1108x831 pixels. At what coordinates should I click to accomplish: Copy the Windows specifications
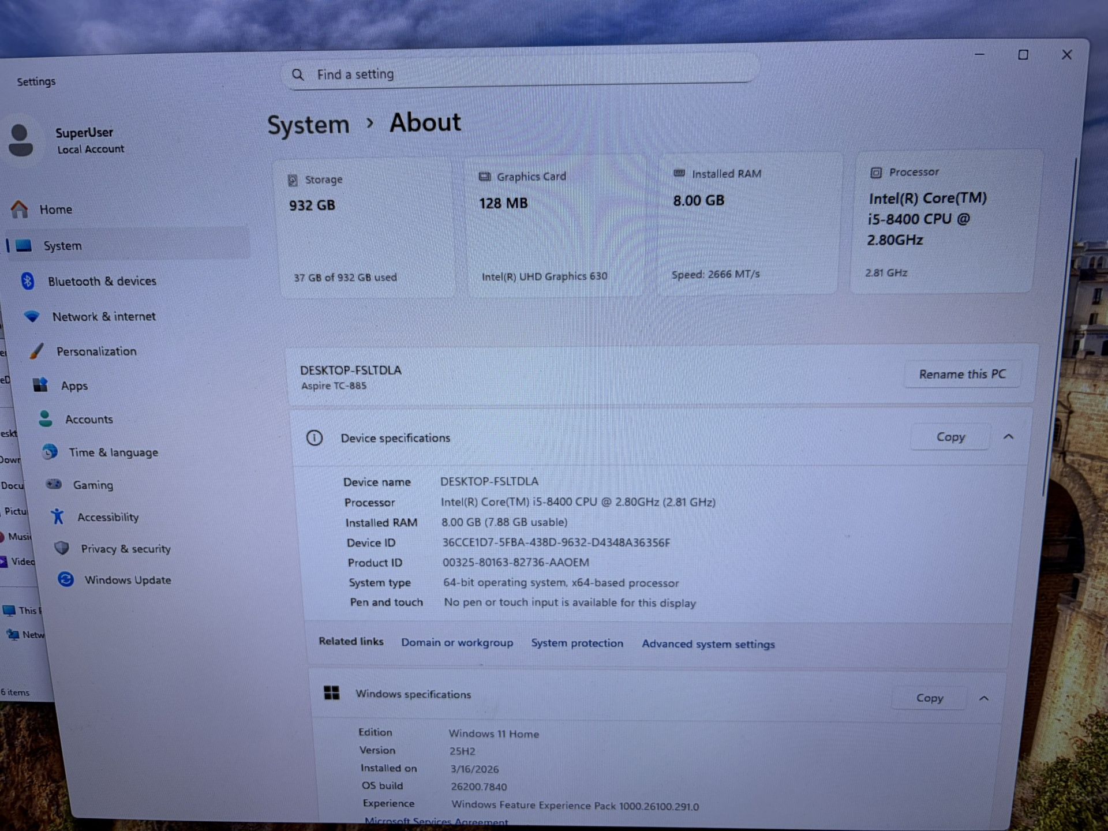click(x=929, y=698)
